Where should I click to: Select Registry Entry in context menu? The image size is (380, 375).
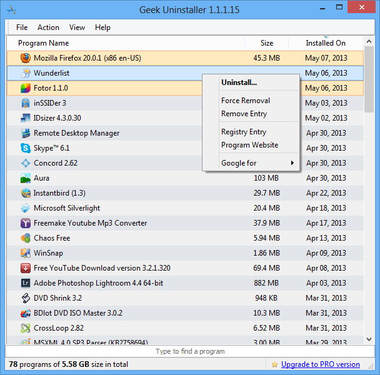coord(251,132)
